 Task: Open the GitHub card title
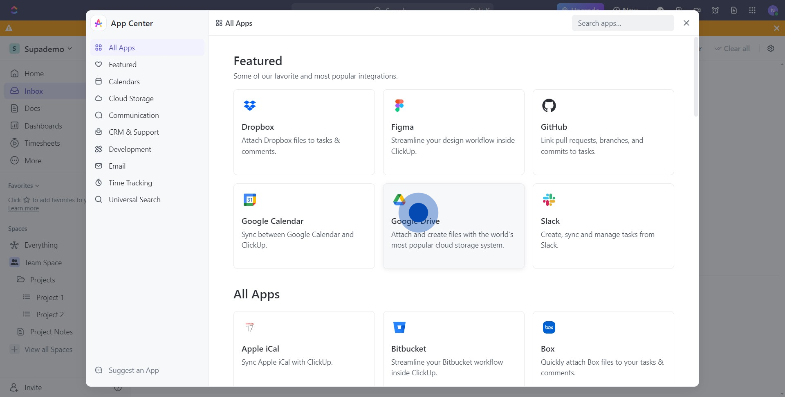tap(554, 127)
